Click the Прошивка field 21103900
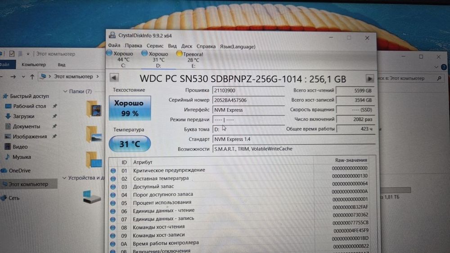Viewport: 450px width, 253px height. [248, 90]
